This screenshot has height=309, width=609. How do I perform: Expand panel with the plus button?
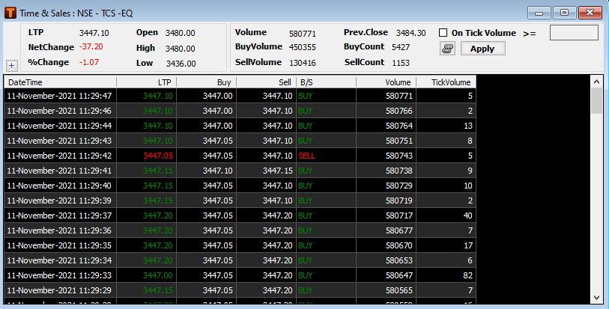pyautogui.click(x=12, y=66)
